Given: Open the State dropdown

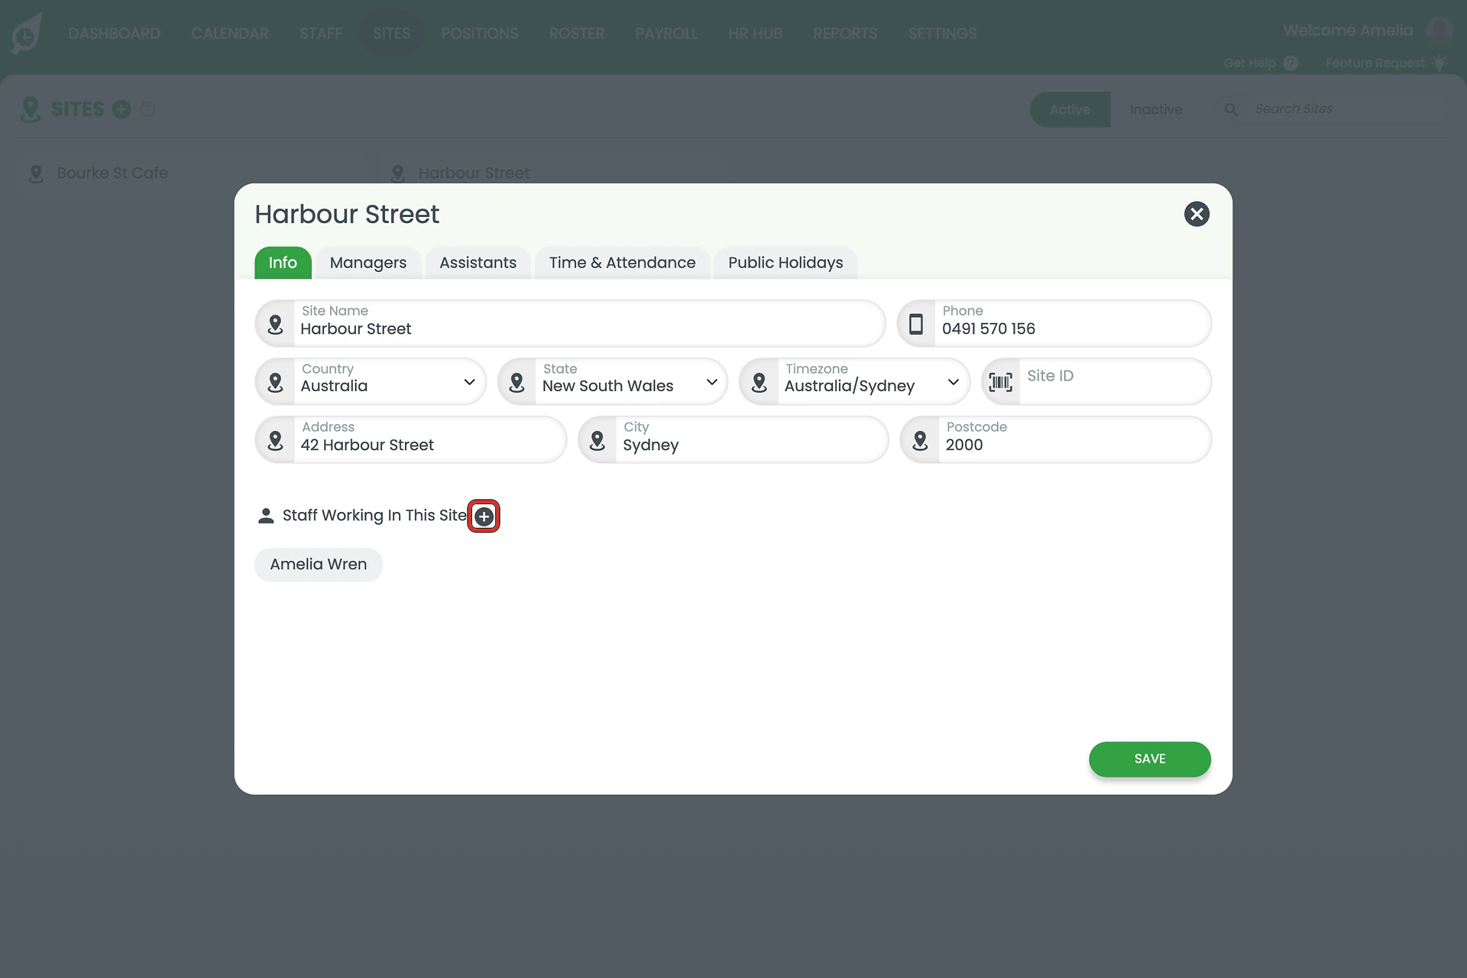Looking at the screenshot, I should 612,381.
